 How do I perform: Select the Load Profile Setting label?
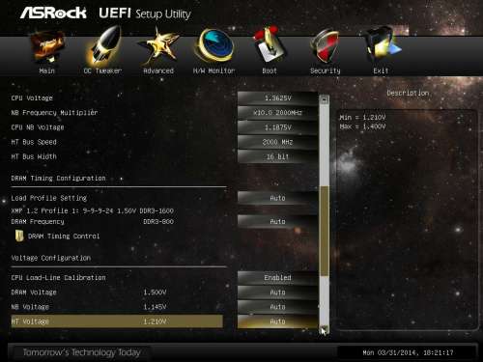tap(49, 198)
